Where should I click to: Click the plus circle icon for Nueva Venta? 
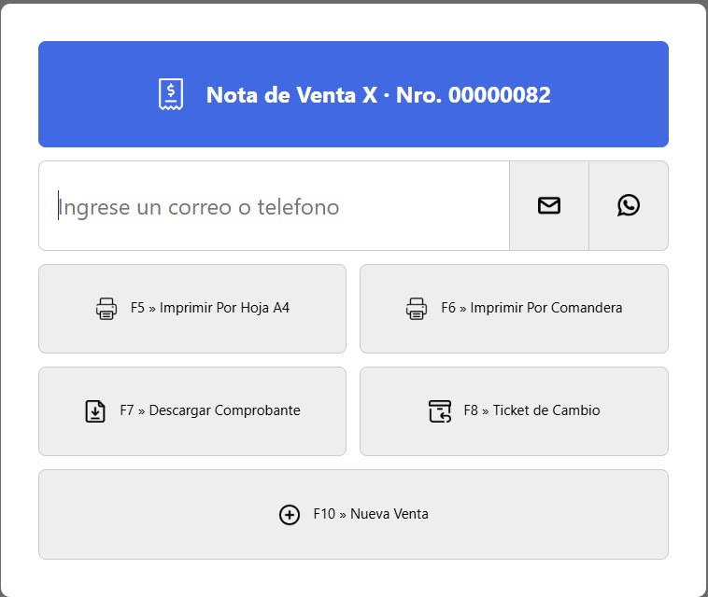(290, 514)
